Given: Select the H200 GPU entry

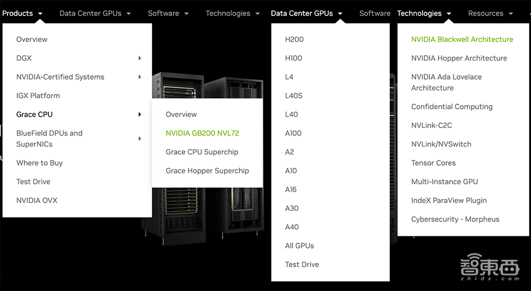Looking at the screenshot, I should tap(294, 39).
